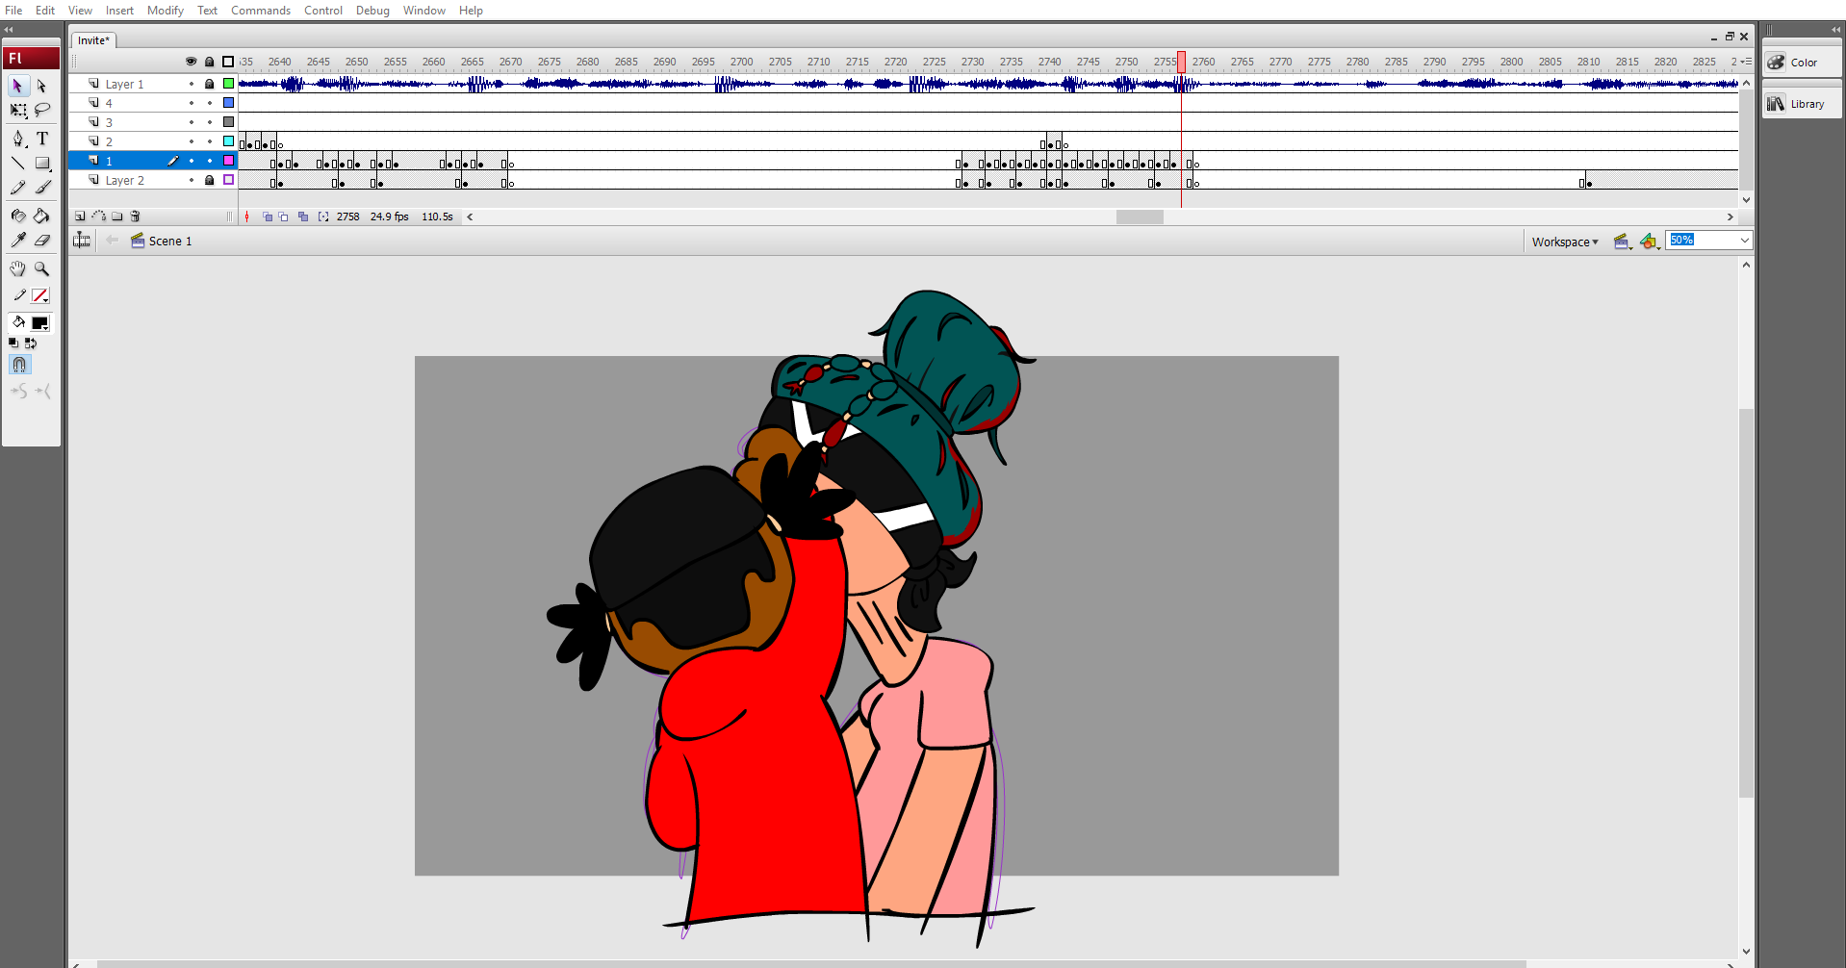
Task: Open the Insert menu
Action: (119, 11)
